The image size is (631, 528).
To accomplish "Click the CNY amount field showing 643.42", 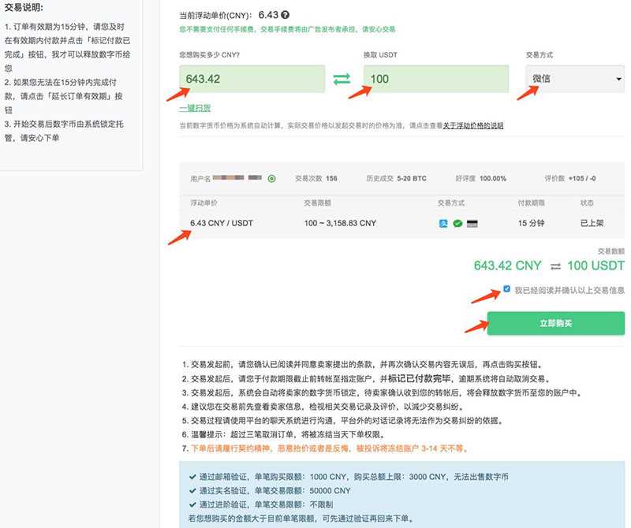I will 252,79.
